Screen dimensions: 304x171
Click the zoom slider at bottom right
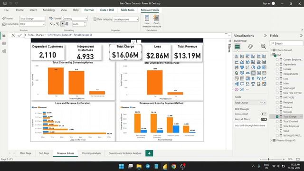tap(272, 159)
